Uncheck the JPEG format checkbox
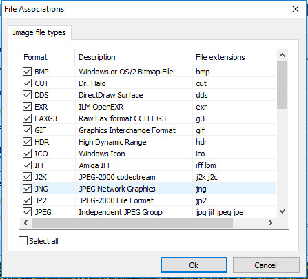The width and height of the screenshot is (308, 279). pyautogui.click(x=27, y=212)
